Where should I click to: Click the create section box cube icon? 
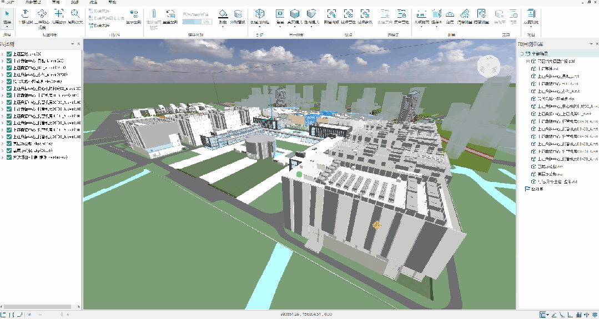click(260, 14)
